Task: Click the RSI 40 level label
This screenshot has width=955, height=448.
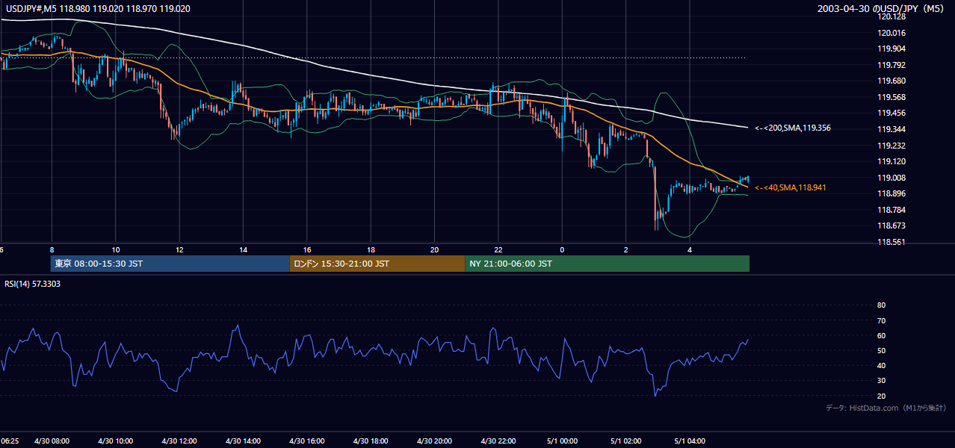Action: click(881, 365)
